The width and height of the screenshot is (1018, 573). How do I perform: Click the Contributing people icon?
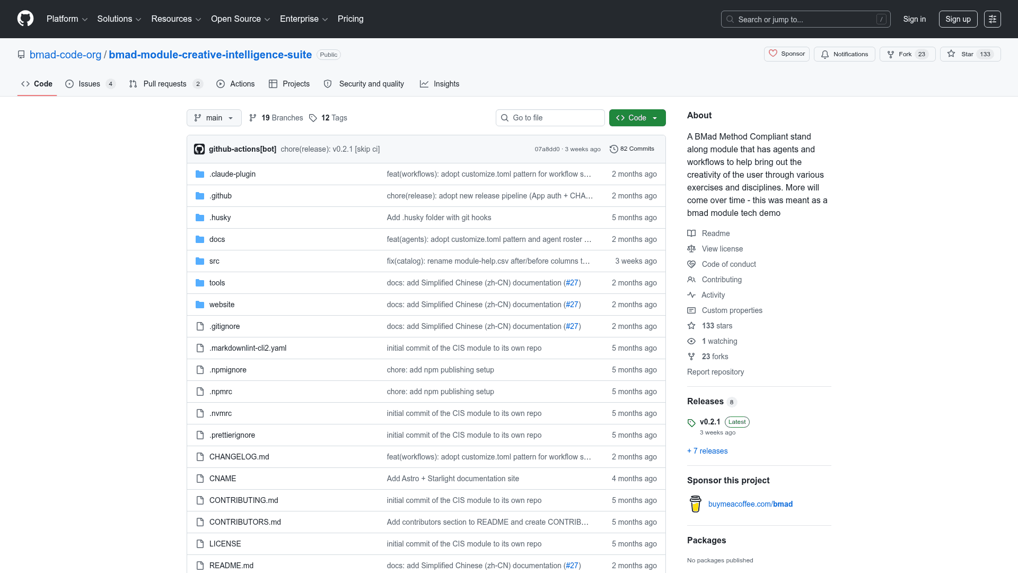click(x=691, y=280)
